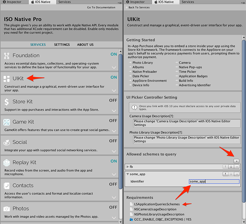Toggle Photos service OFF switch
Viewport: 246px width, 224px height.
pos(113,207)
